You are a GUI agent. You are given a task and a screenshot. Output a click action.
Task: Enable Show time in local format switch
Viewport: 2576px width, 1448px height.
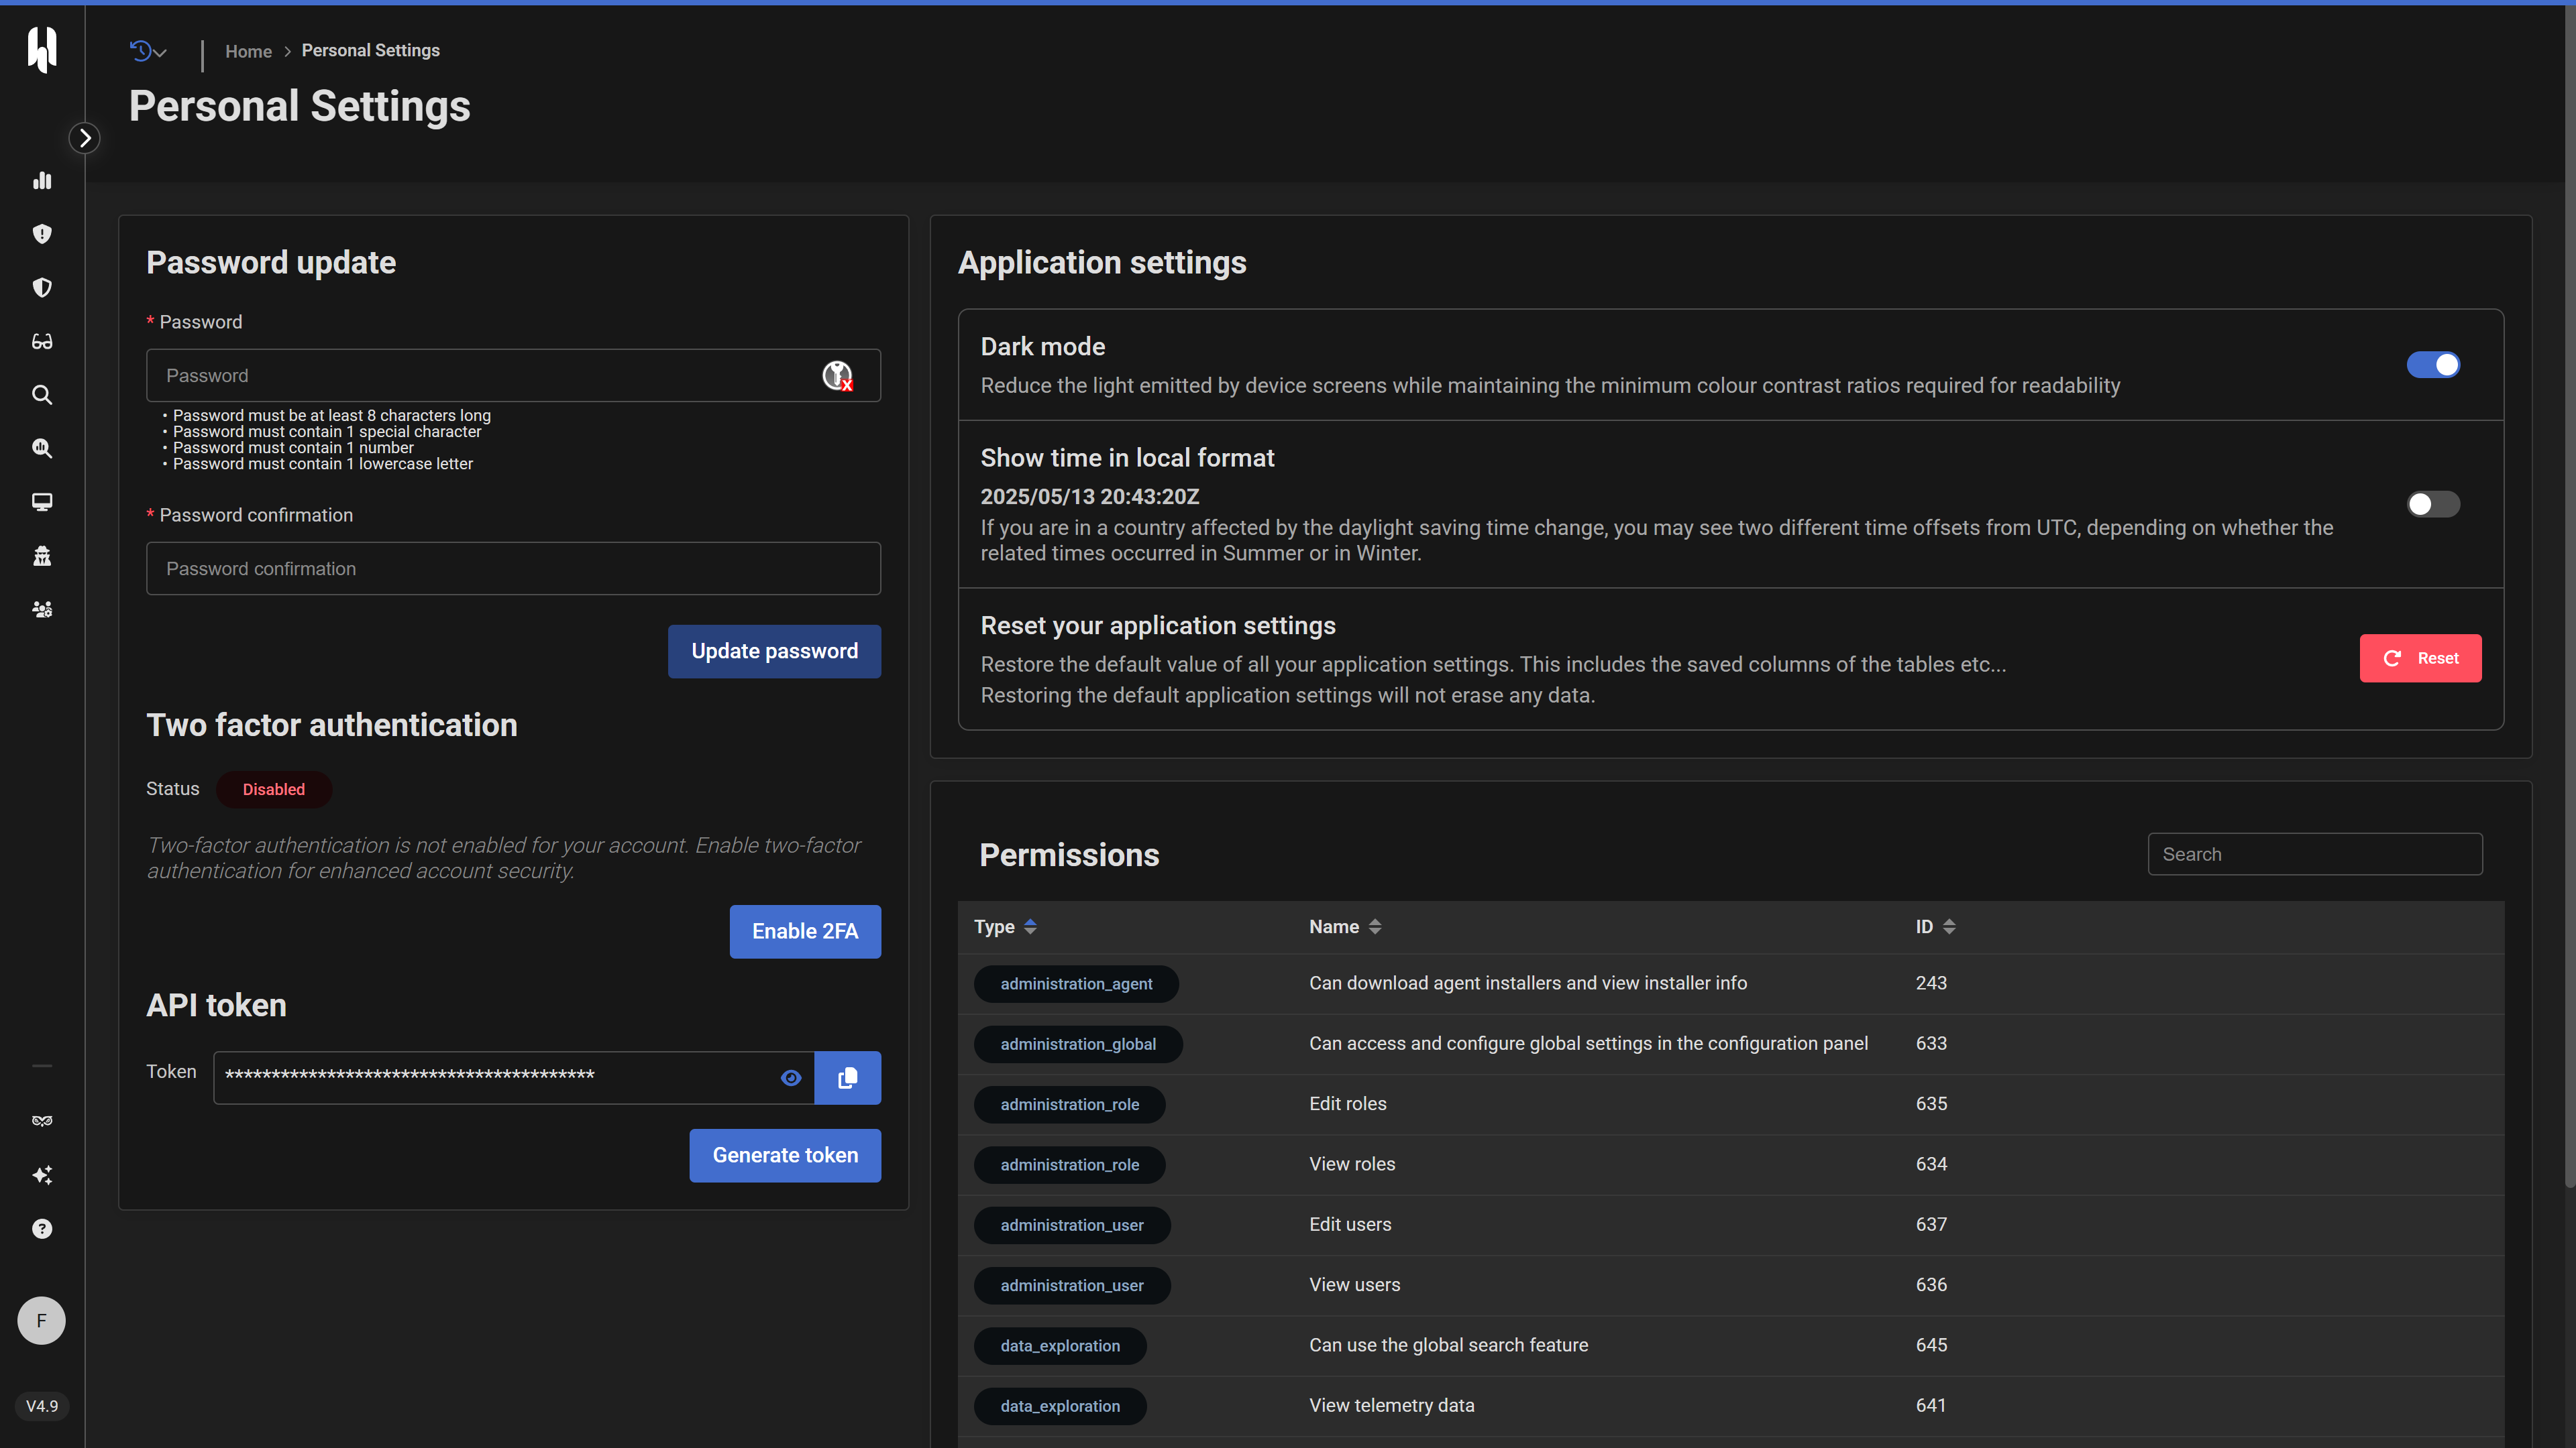tap(2433, 503)
